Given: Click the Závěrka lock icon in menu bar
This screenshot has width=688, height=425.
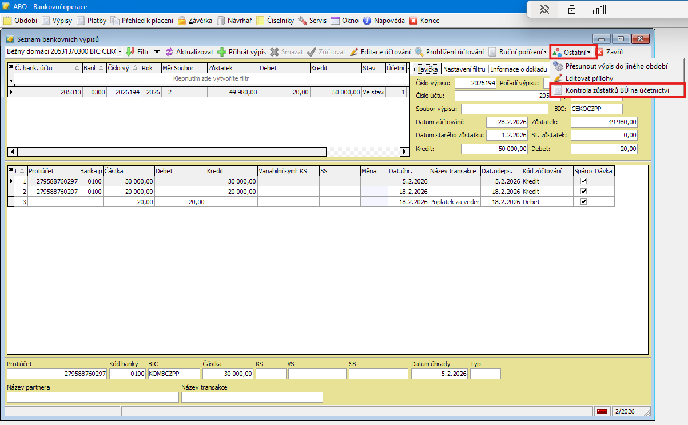Looking at the screenshot, I should coord(181,21).
